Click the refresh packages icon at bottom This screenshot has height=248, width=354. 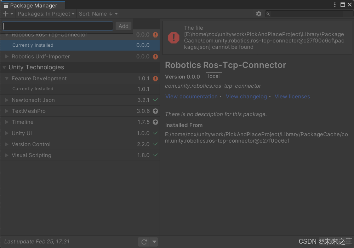click(x=144, y=242)
